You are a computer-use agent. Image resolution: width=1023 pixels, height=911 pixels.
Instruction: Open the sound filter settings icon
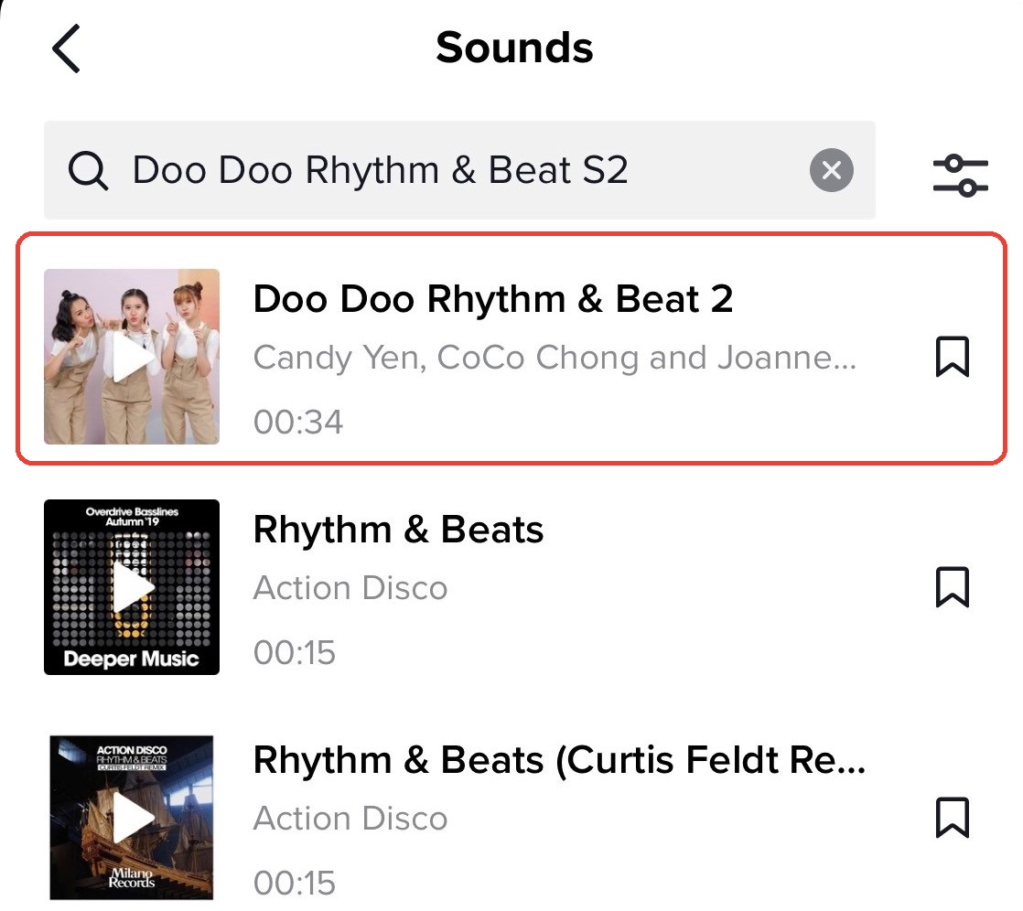point(961,176)
